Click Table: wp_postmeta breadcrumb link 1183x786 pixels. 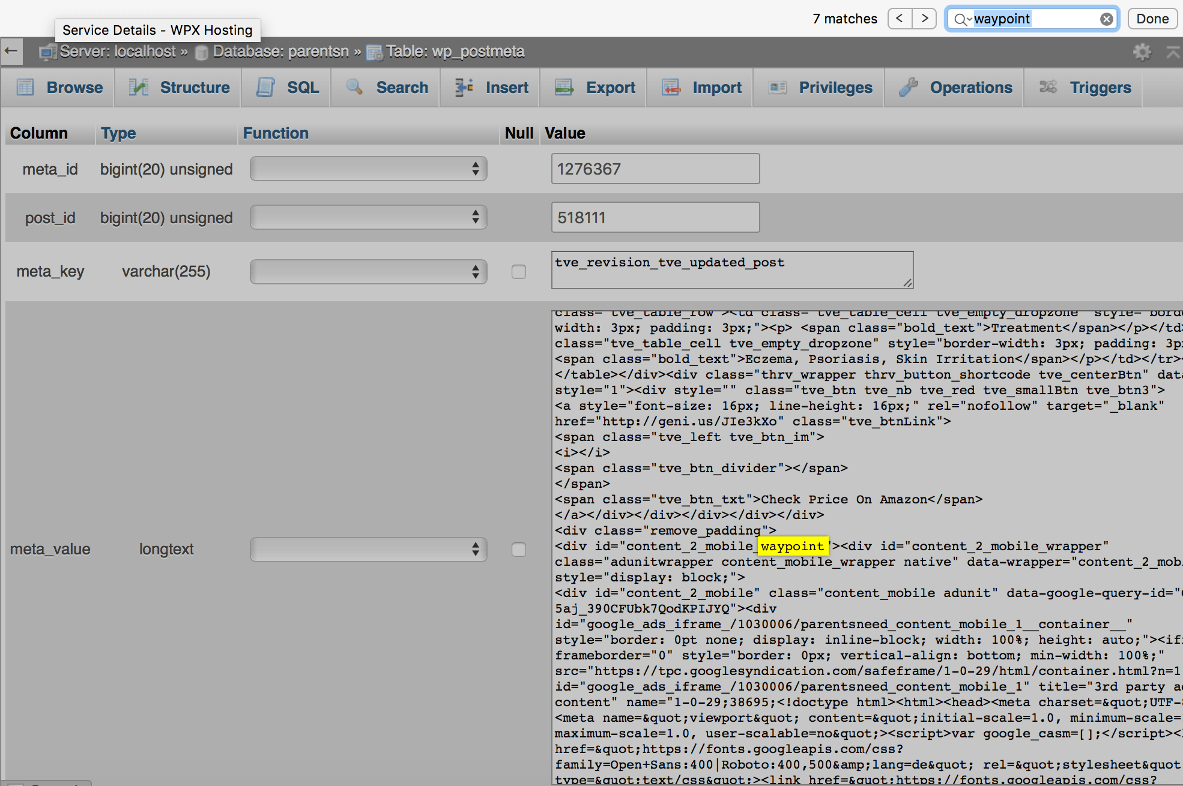(455, 52)
